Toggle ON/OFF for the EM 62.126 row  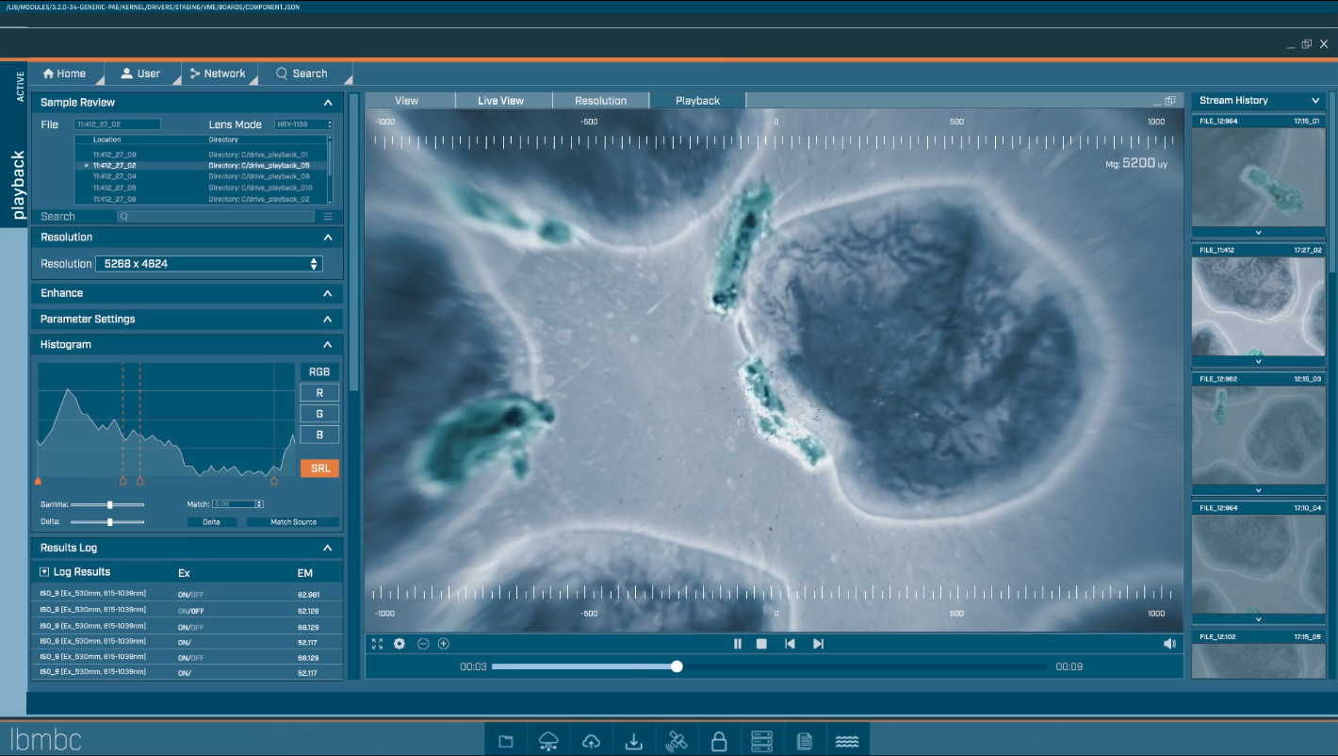coord(191,611)
